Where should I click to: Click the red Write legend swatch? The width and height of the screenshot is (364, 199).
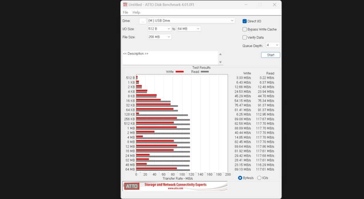(180, 72)
